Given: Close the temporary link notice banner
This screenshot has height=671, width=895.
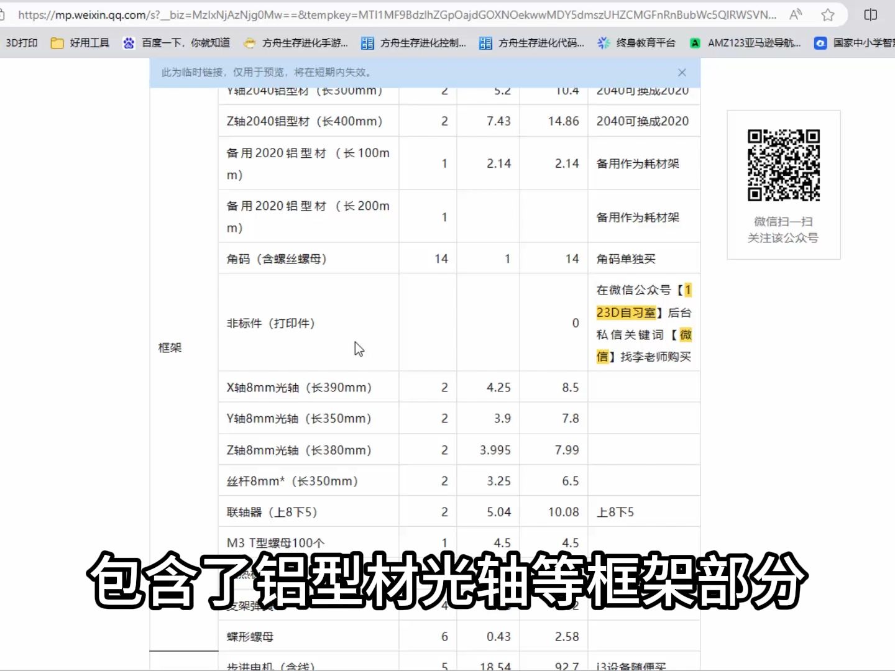Looking at the screenshot, I should tap(682, 73).
